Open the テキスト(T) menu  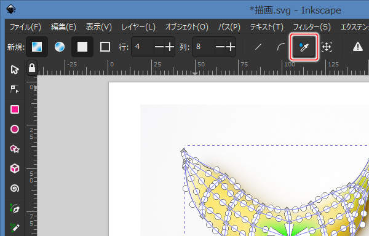coord(267,27)
